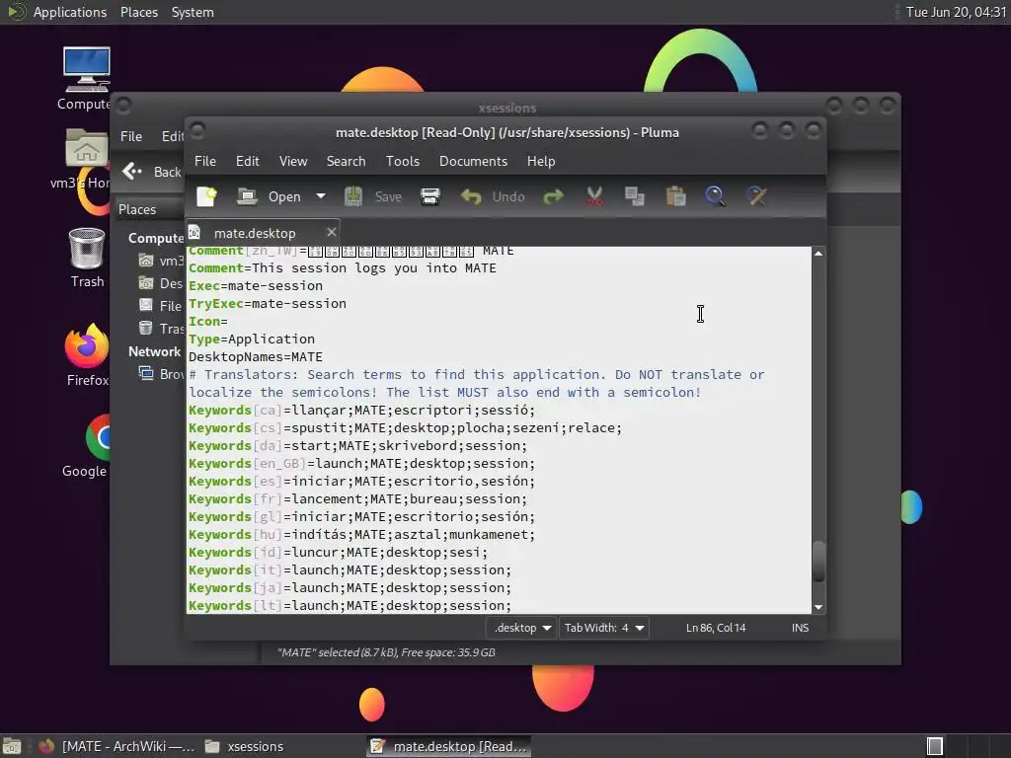Open the Search menu
Viewport: 1011px width, 758px height.
pyautogui.click(x=346, y=161)
